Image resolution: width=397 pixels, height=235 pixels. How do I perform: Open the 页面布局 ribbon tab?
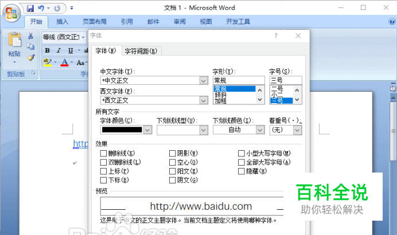[95, 22]
